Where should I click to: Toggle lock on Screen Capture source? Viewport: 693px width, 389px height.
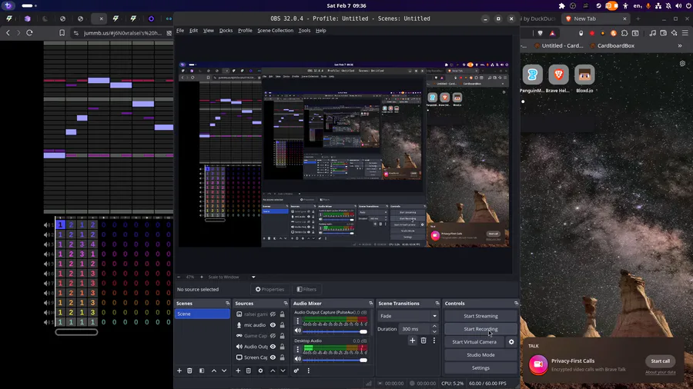[283, 357]
